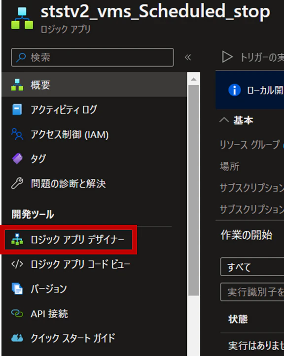
Task: Click the code view </> icon
Action: [x=17, y=264]
